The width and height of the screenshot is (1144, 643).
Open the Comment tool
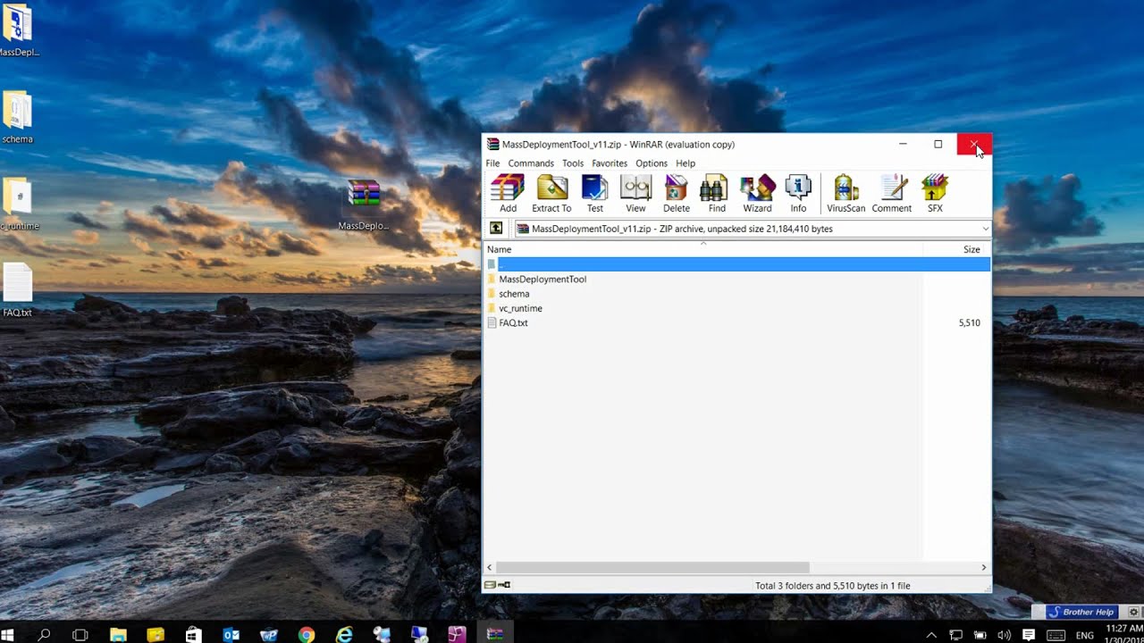[892, 194]
